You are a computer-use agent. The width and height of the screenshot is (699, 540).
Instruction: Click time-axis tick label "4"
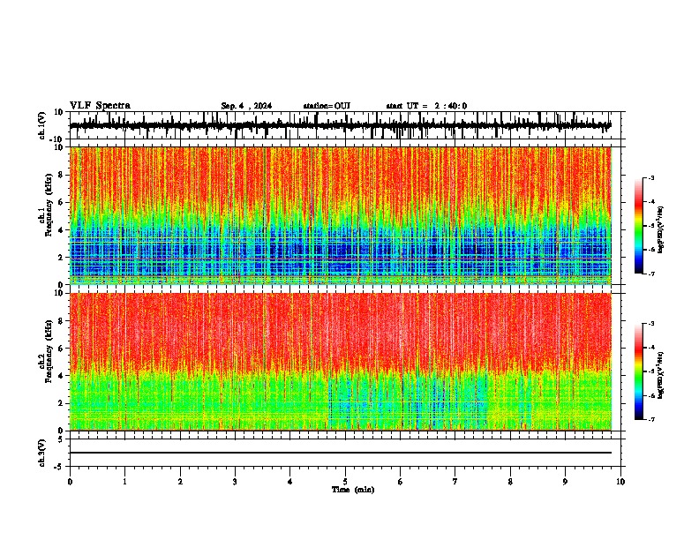pyautogui.click(x=290, y=482)
